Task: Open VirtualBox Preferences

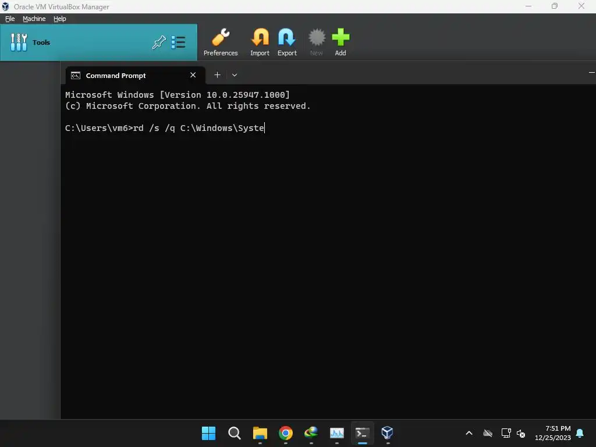Action: [x=221, y=42]
